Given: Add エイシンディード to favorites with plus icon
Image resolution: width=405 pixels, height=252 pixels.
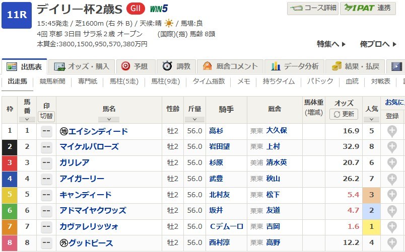Looking at the screenshot, I should pos(391,131).
